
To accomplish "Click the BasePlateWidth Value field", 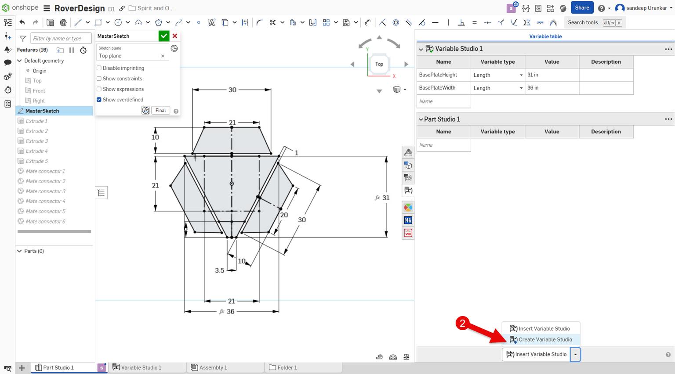I will point(552,88).
